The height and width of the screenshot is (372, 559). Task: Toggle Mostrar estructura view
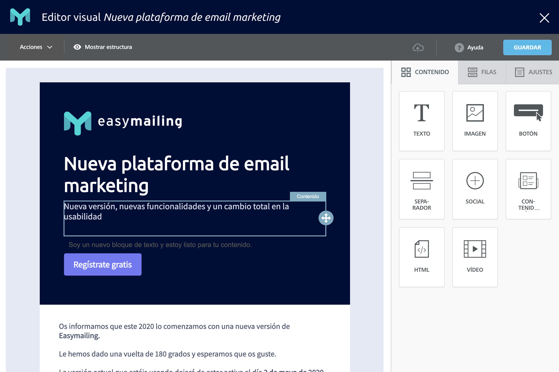(x=103, y=47)
